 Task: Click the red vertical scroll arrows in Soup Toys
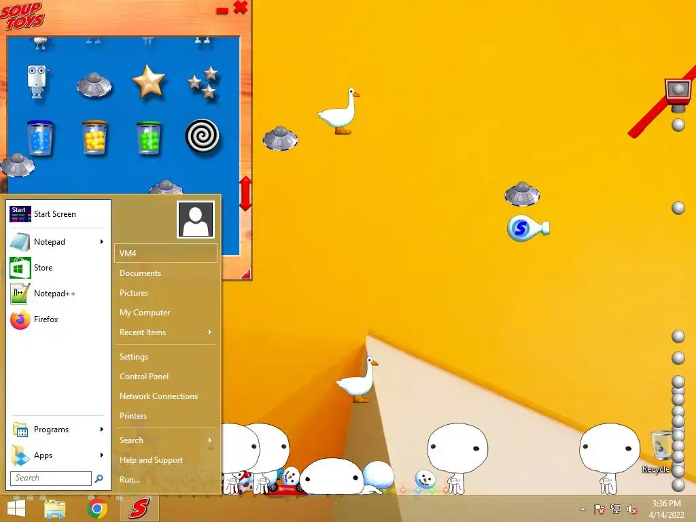pyautogui.click(x=245, y=194)
